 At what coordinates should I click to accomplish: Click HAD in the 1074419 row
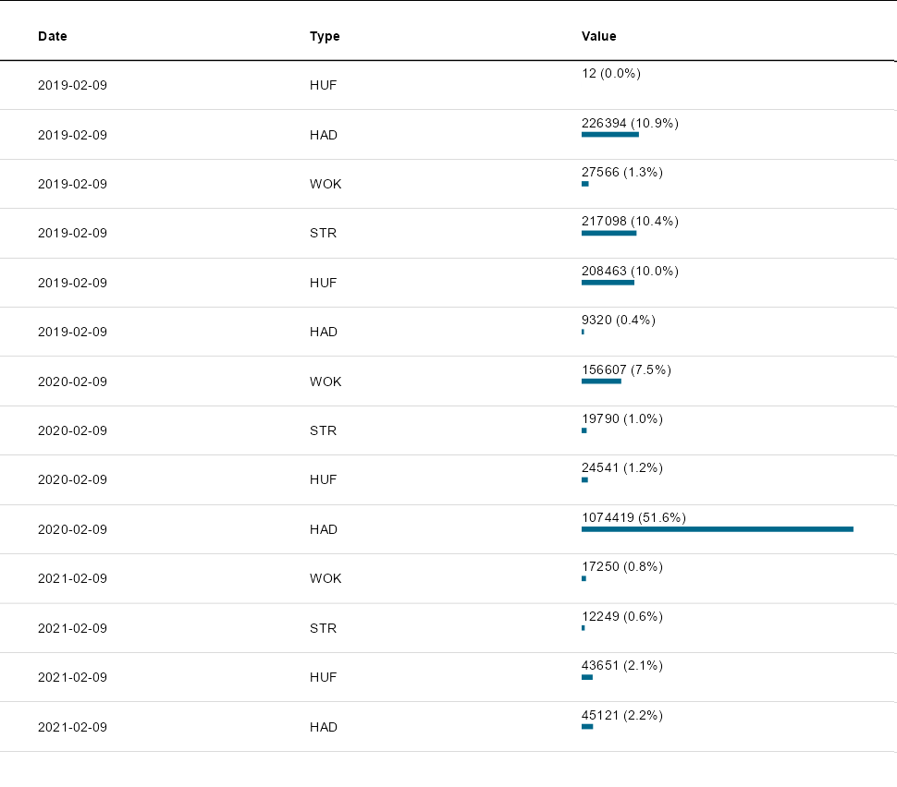[x=324, y=529]
